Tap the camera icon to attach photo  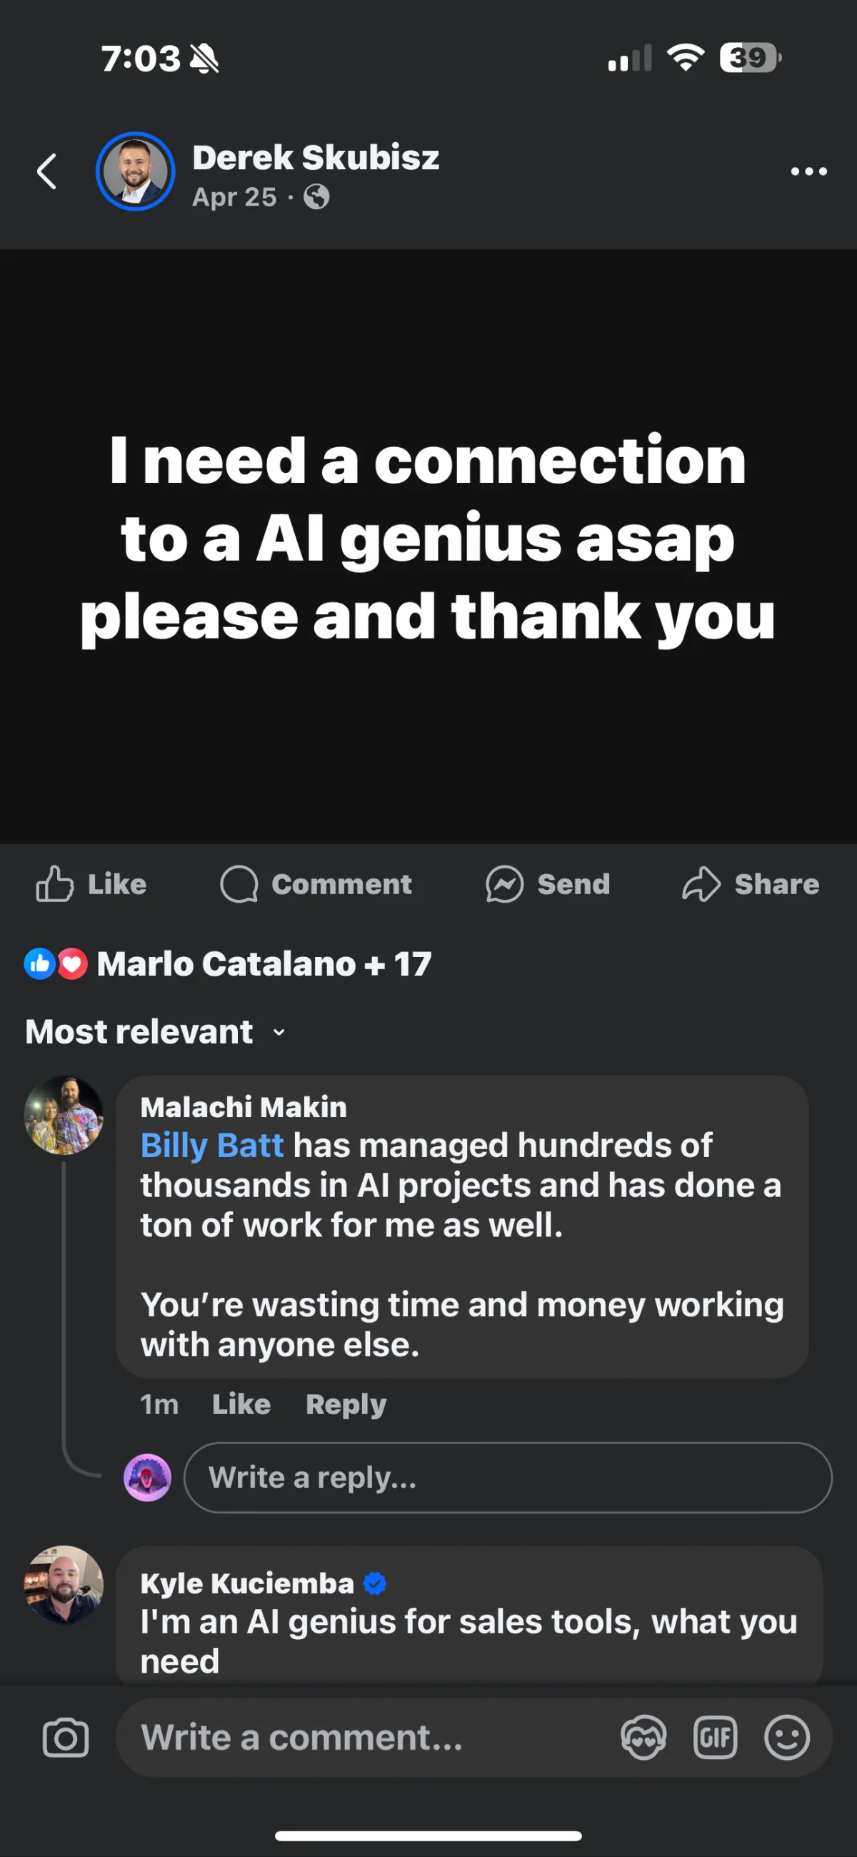tap(66, 1737)
